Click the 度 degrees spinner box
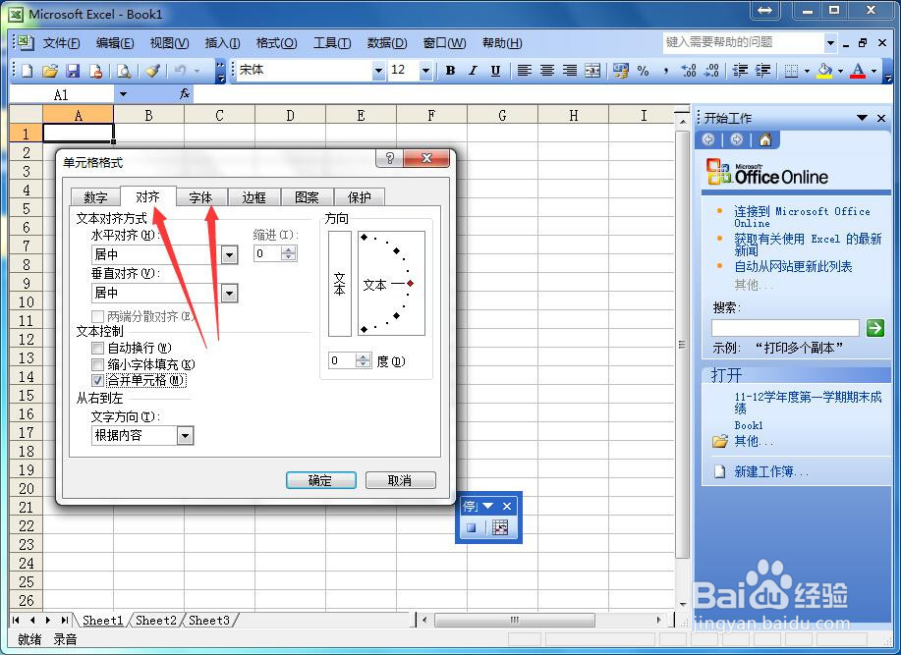This screenshot has width=901, height=655. [350, 360]
